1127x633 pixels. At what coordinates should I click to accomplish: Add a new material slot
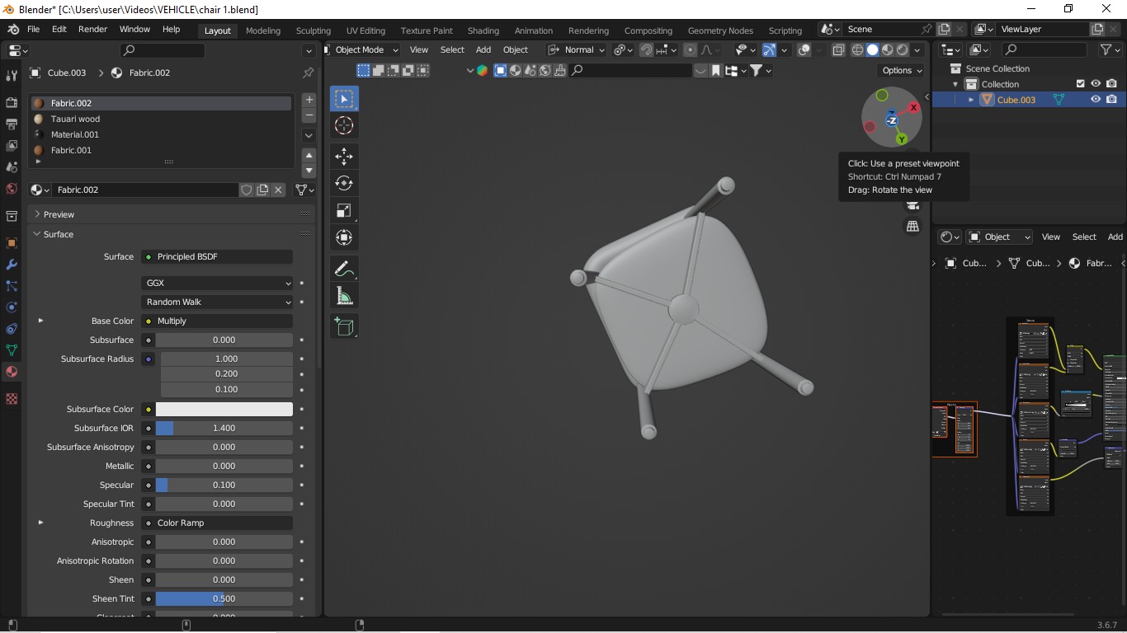point(309,100)
